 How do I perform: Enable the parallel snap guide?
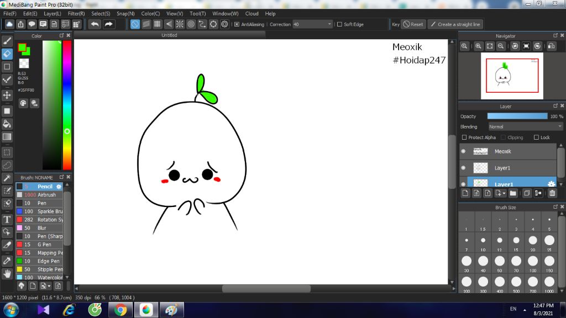point(146,24)
